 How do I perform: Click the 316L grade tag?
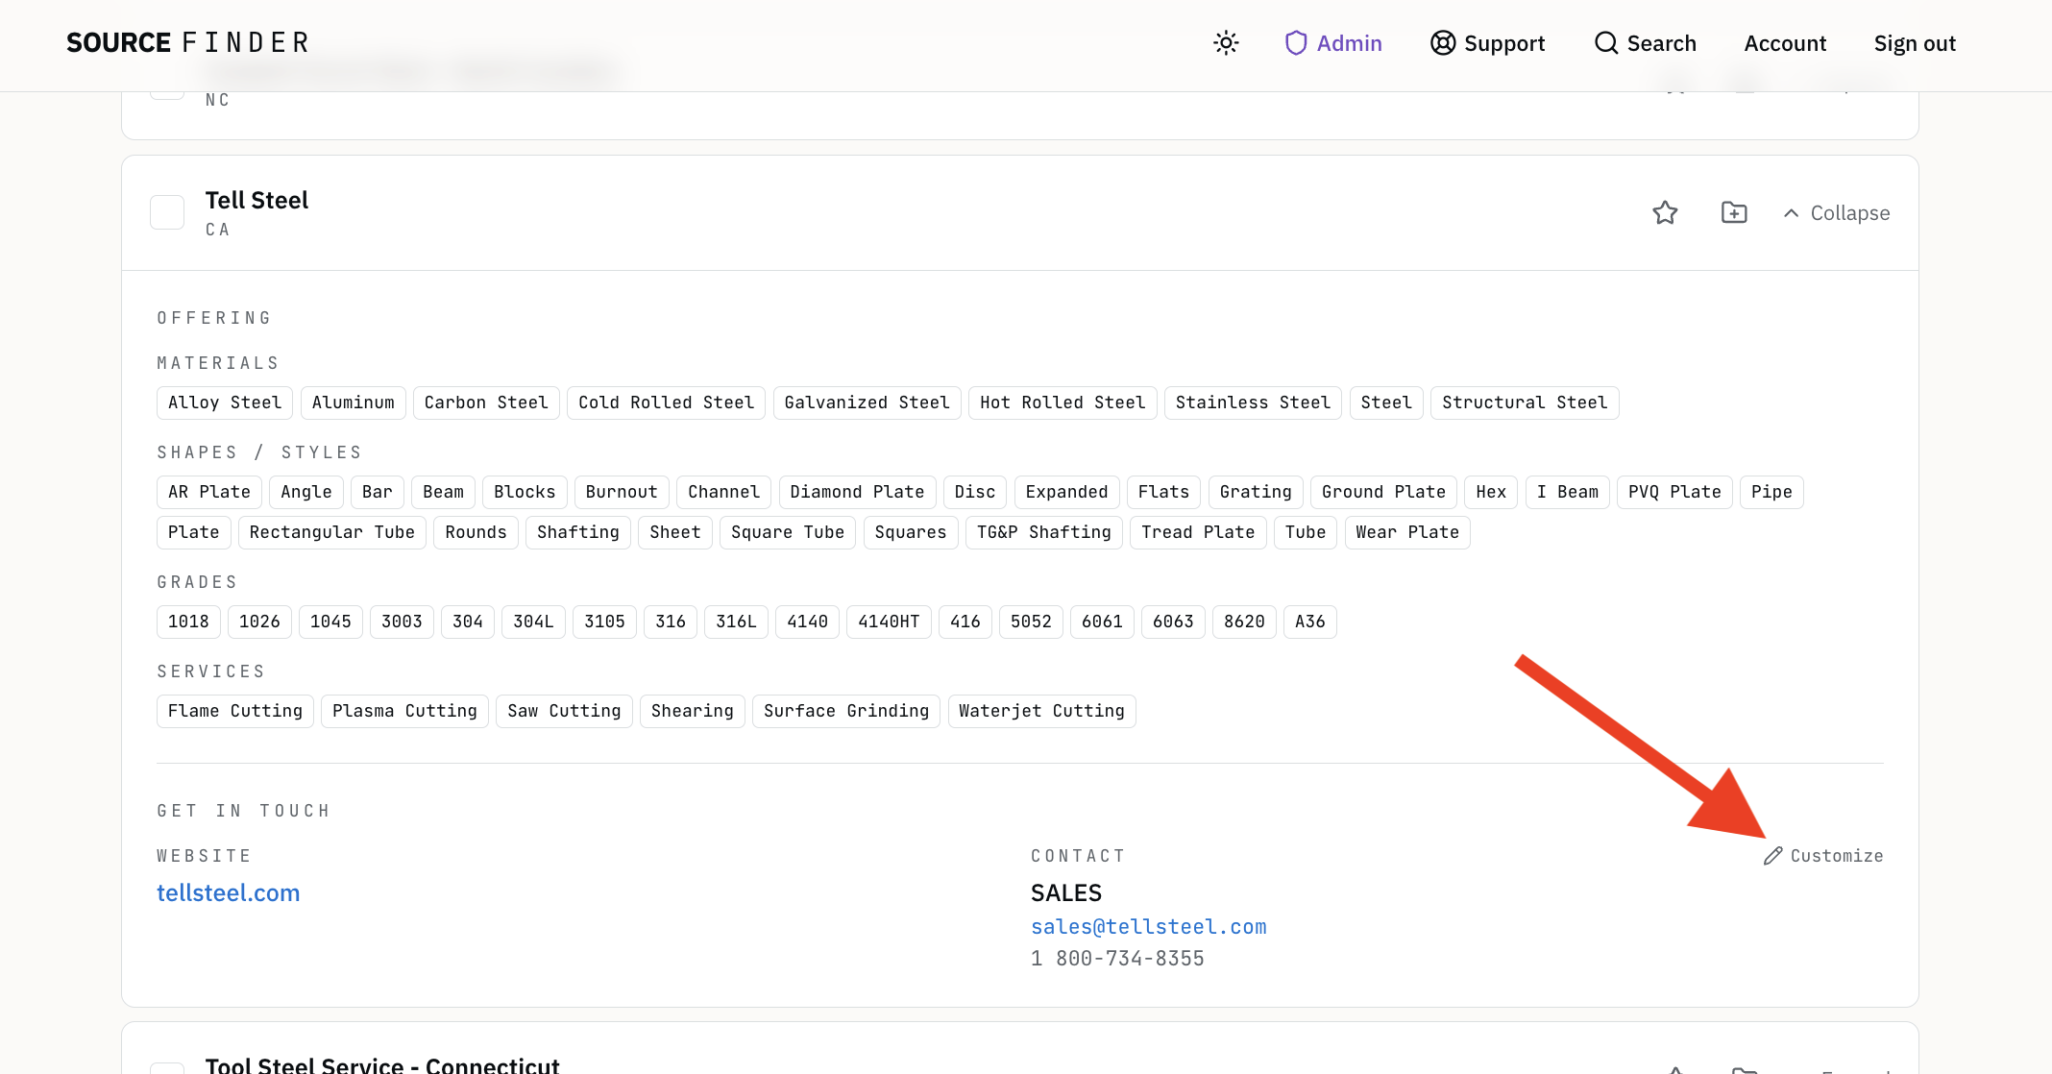coord(736,622)
